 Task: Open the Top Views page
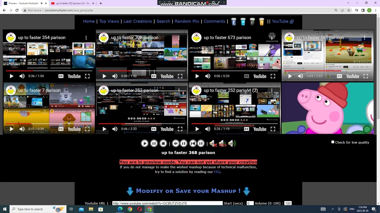click(x=109, y=21)
